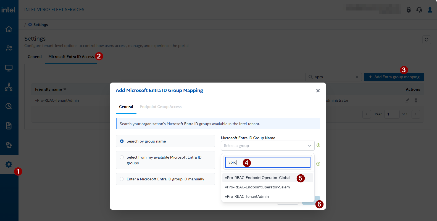Click help icon beside Group Name field
Screen dimensions: 437x221
coord(318,145)
